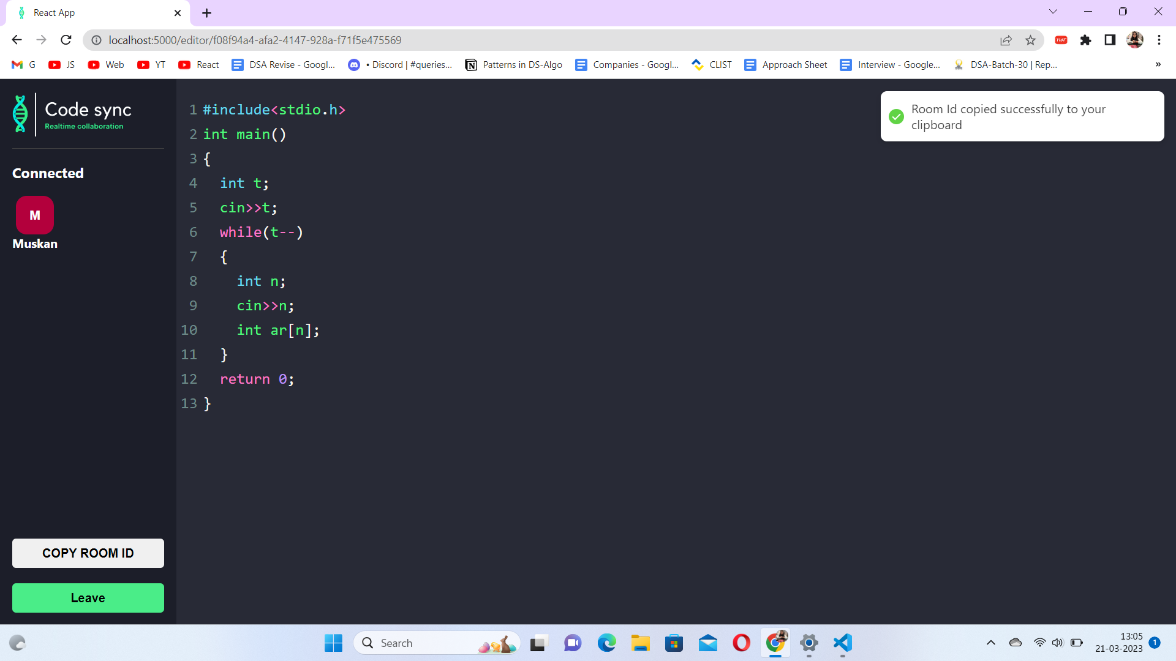Expand the bookmarks overflow chevron

click(1158, 64)
